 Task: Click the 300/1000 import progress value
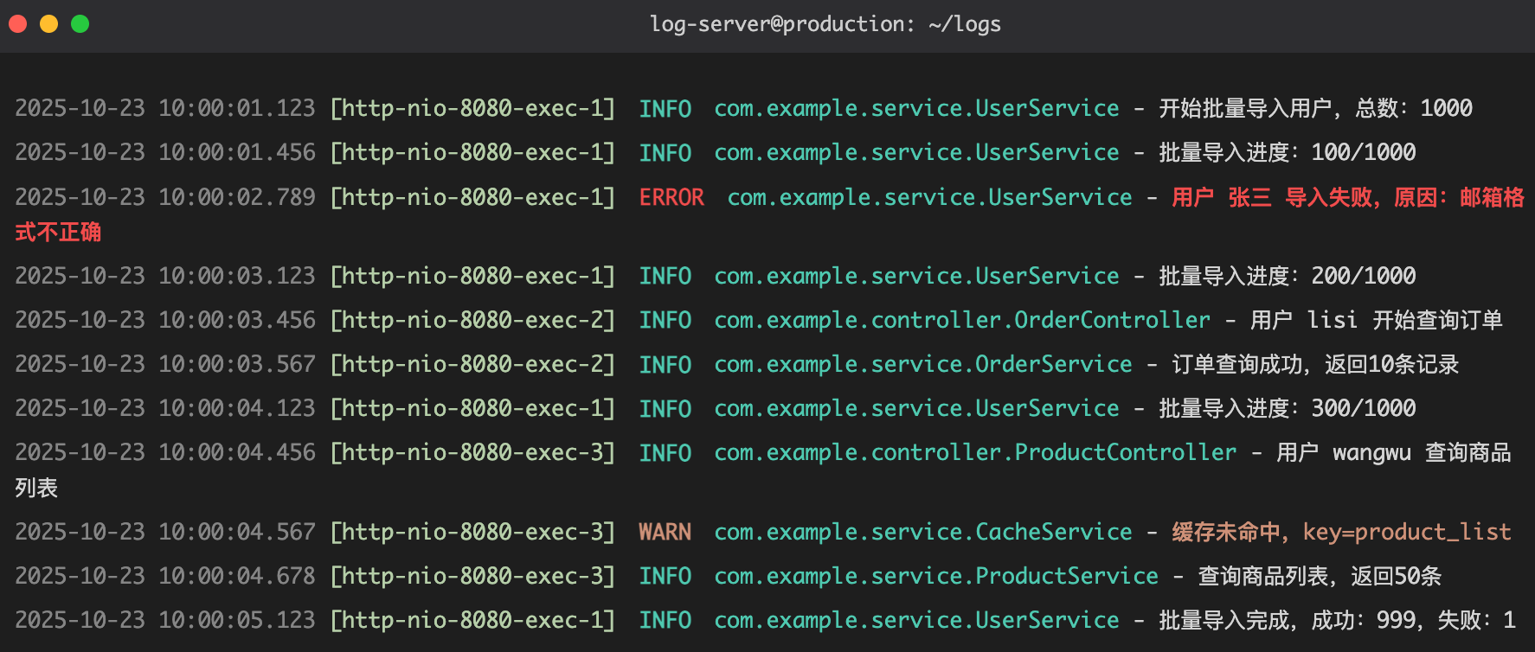point(1364,408)
